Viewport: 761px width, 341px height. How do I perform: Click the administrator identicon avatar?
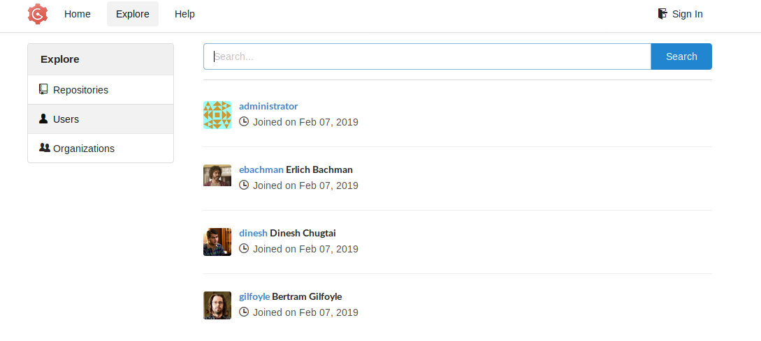coord(217,115)
